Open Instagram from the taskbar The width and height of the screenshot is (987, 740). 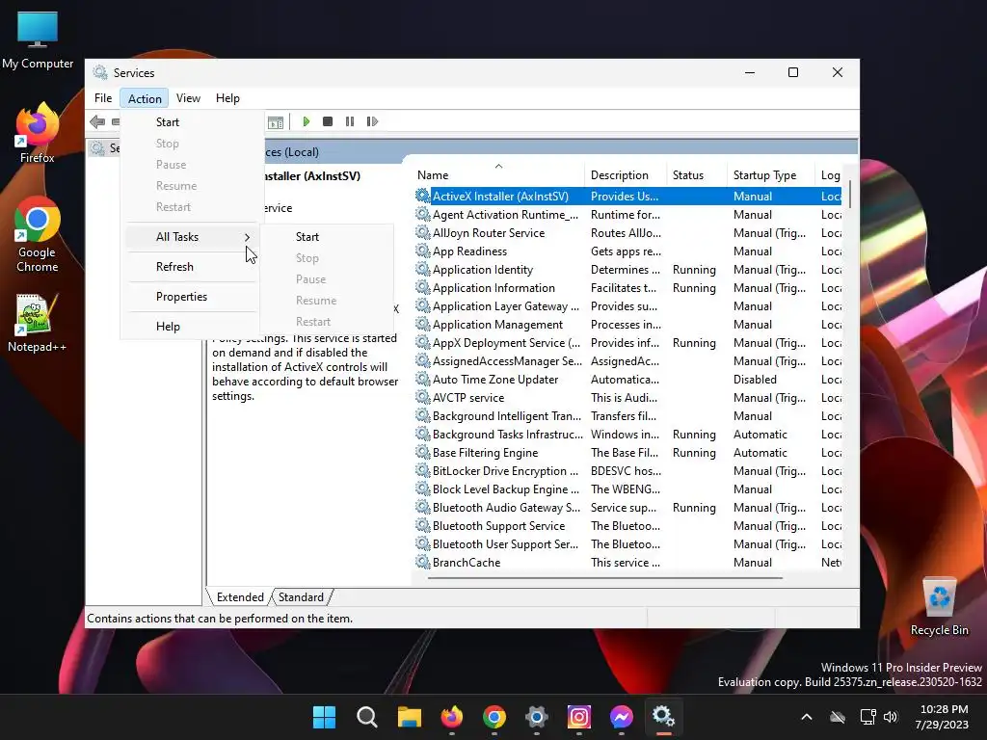point(579,717)
